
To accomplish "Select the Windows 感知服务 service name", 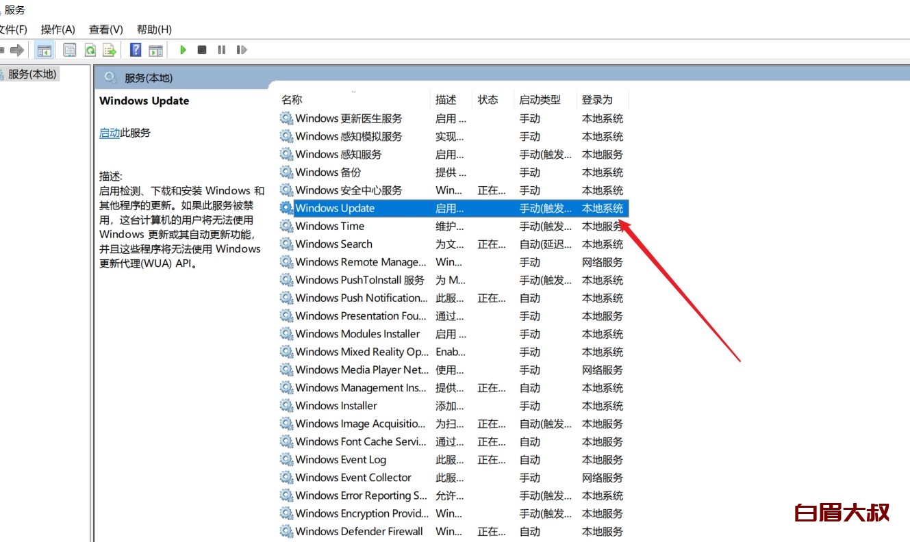I will [x=339, y=154].
